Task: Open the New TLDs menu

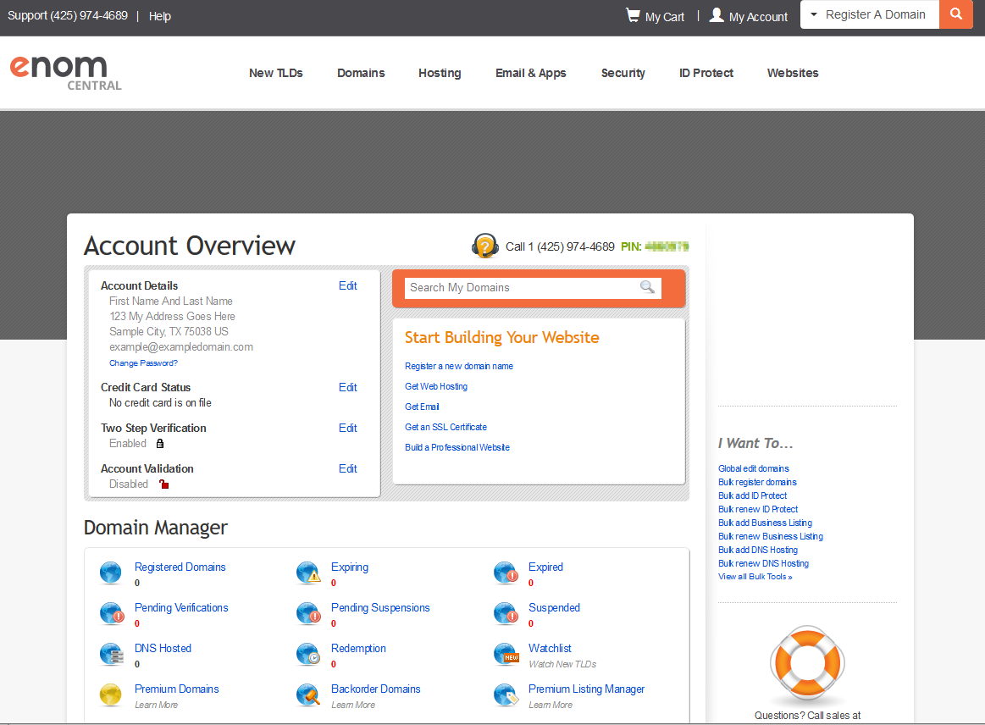Action: tap(276, 73)
